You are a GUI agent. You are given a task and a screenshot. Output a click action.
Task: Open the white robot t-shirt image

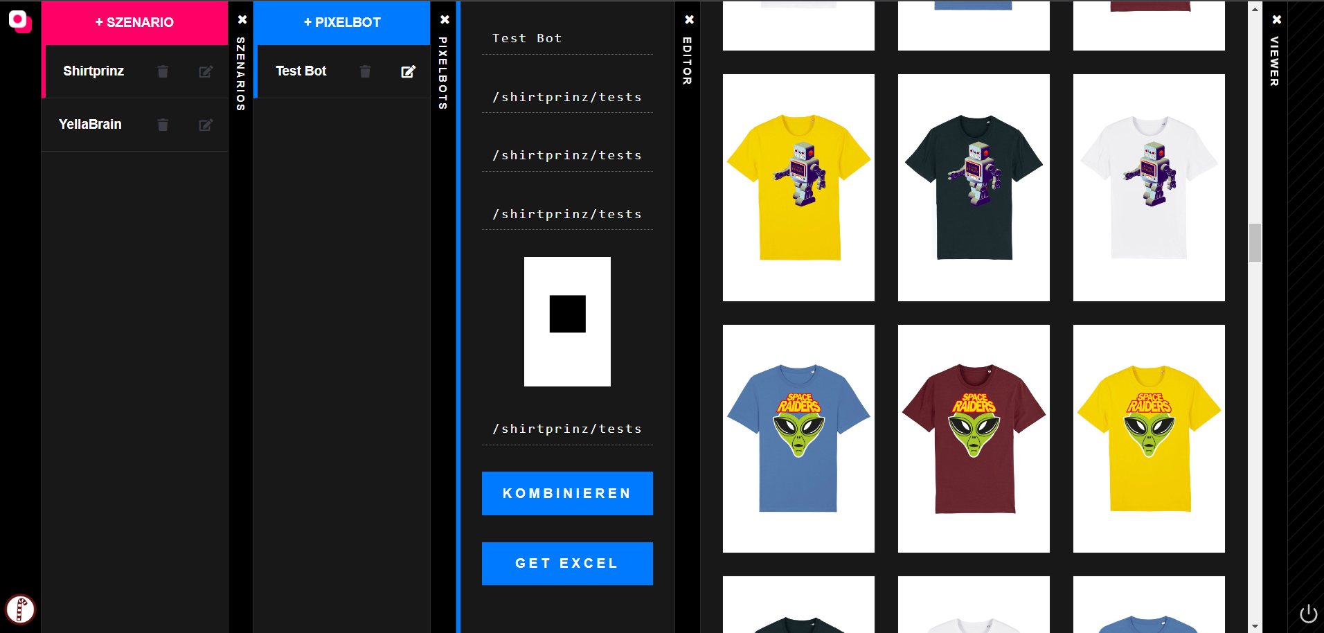coord(1149,188)
